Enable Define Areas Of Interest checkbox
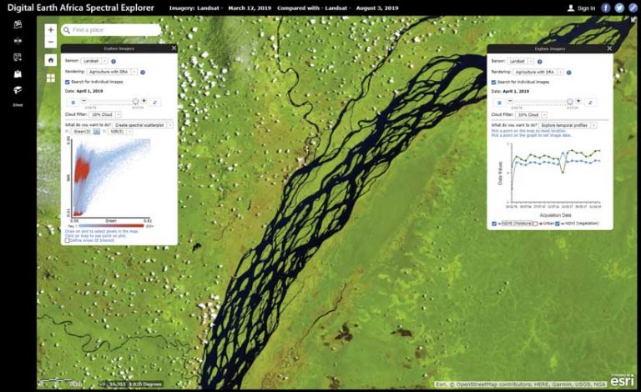Screen dimensions: 641x392 point(68,240)
